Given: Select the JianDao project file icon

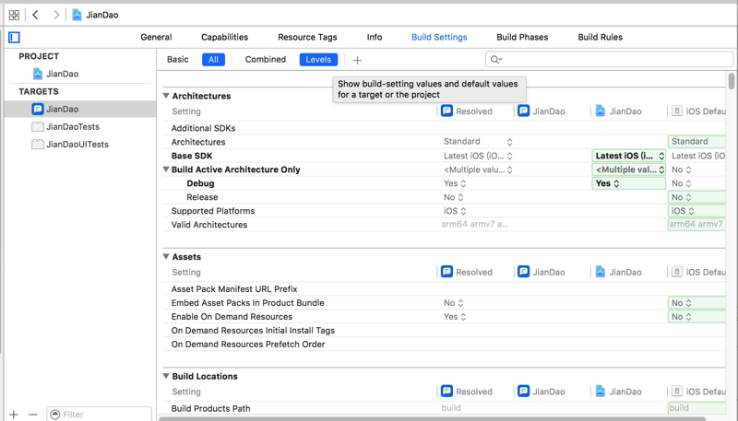Looking at the screenshot, I should tap(38, 74).
